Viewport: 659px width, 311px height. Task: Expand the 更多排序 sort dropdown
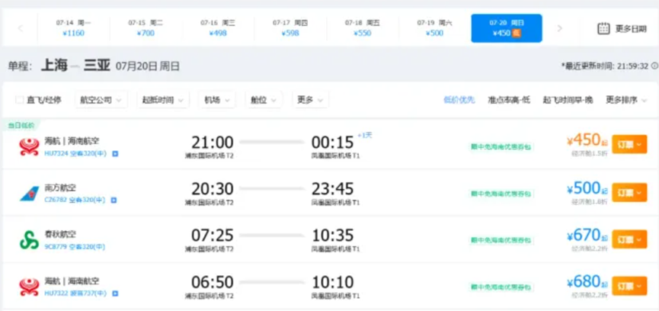click(x=626, y=100)
